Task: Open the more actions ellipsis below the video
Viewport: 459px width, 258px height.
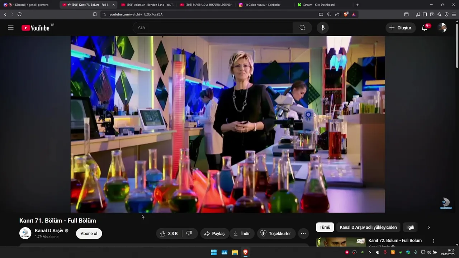Action: pyautogui.click(x=303, y=234)
